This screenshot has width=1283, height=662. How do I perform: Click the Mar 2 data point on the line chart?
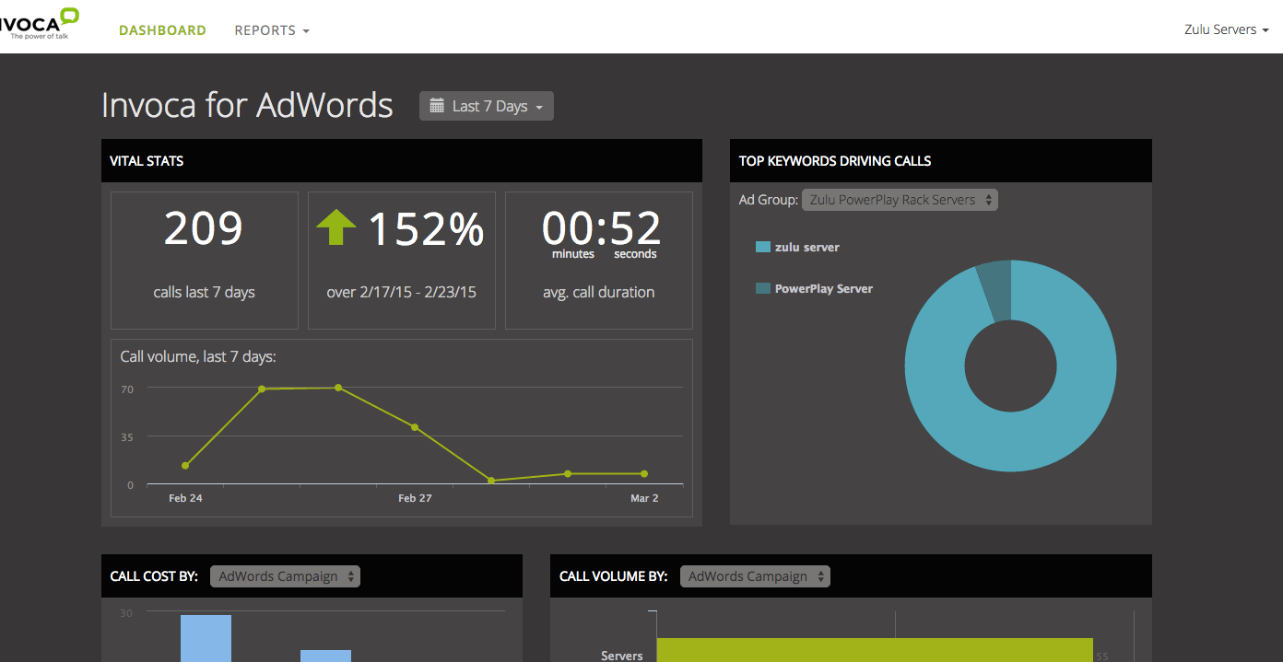(644, 473)
